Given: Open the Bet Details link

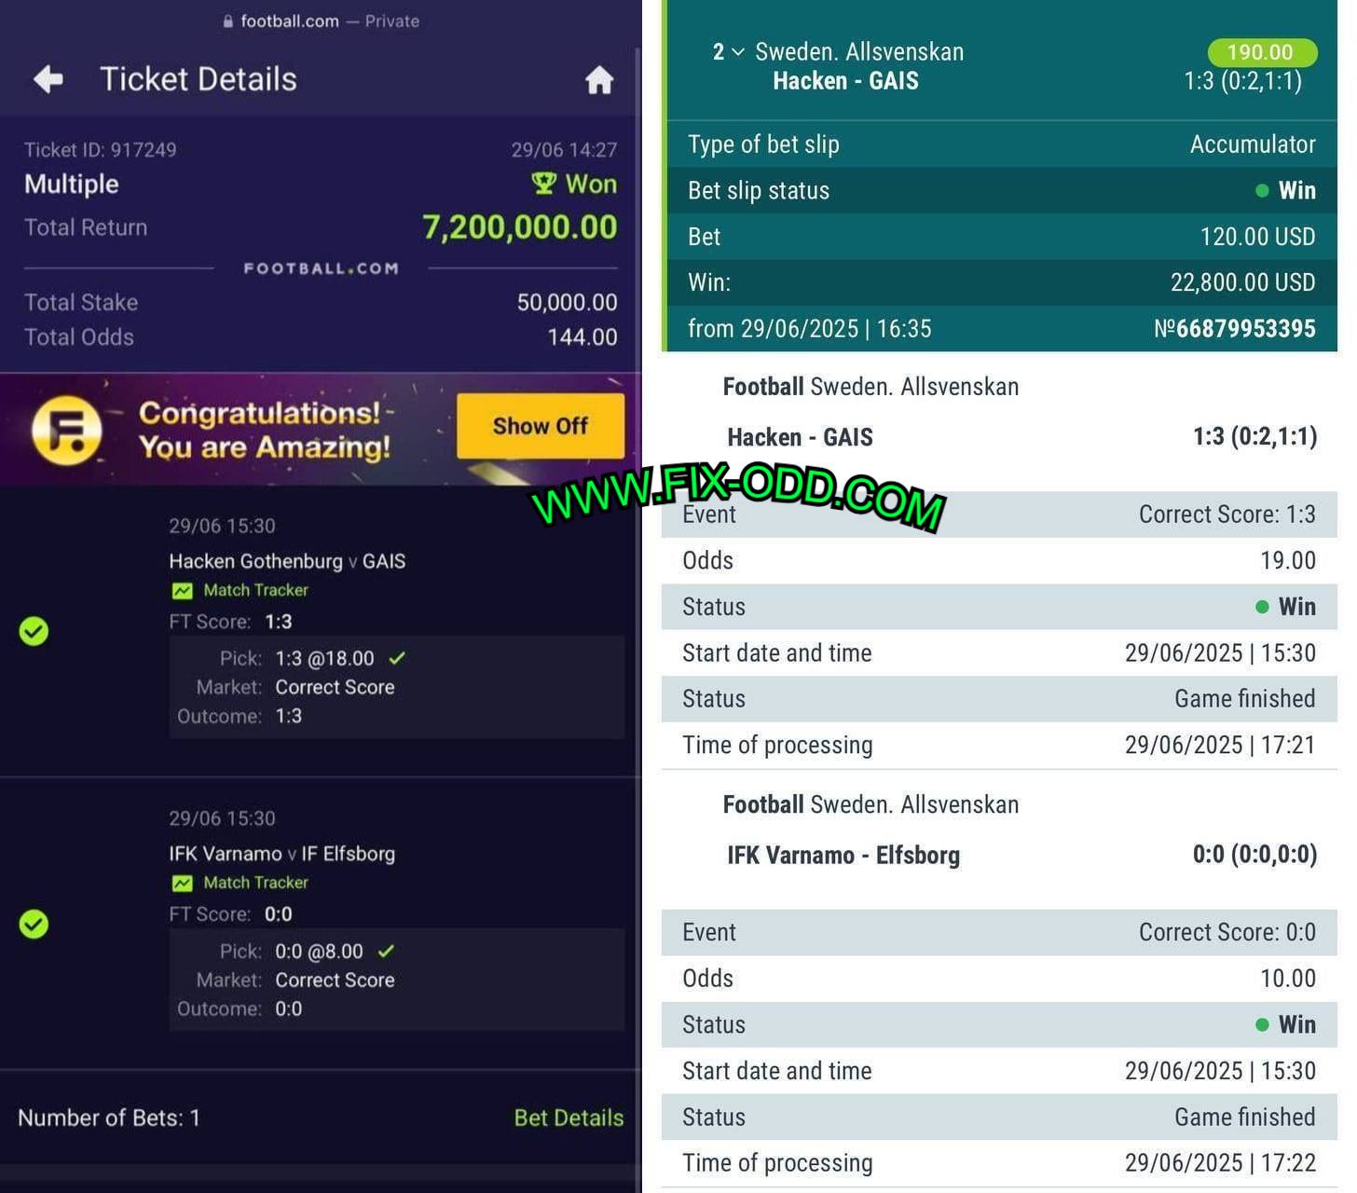Looking at the screenshot, I should [x=569, y=1118].
